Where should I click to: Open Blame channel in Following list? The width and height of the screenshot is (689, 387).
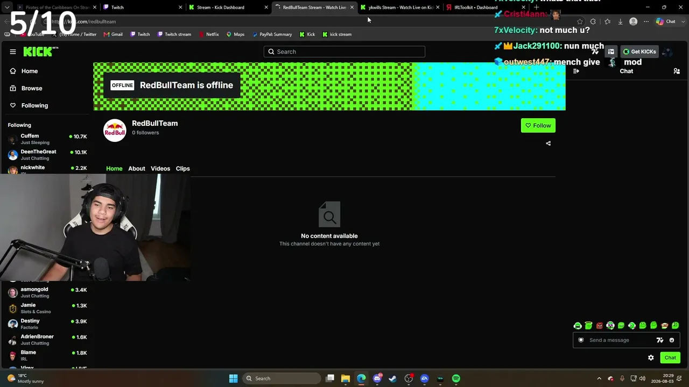pyautogui.click(x=47, y=355)
